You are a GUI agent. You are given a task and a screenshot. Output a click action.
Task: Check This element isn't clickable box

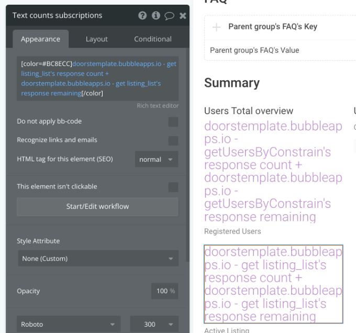(173, 187)
